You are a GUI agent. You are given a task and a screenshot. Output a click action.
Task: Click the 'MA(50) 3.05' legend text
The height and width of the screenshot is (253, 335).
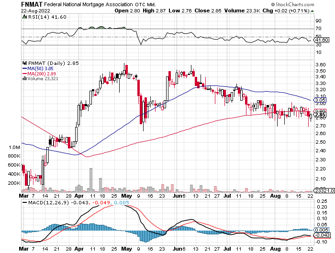pyautogui.click(x=40, y=69)
